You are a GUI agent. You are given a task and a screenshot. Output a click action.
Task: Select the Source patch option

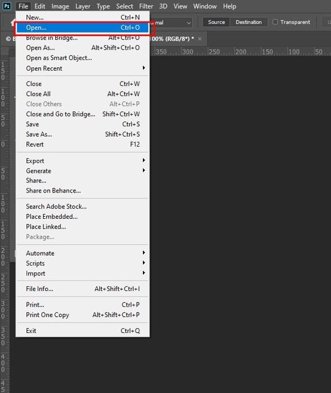[216, 22]
